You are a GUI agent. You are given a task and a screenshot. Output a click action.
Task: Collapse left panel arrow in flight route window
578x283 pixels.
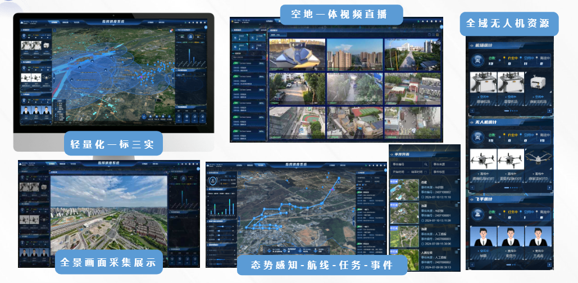coord(239,220)
